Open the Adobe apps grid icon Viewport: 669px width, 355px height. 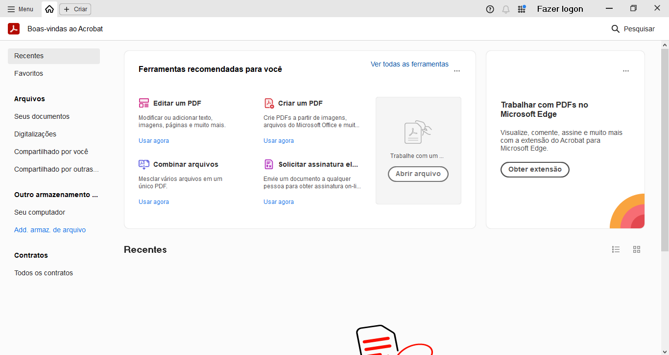tap(522, 9)
